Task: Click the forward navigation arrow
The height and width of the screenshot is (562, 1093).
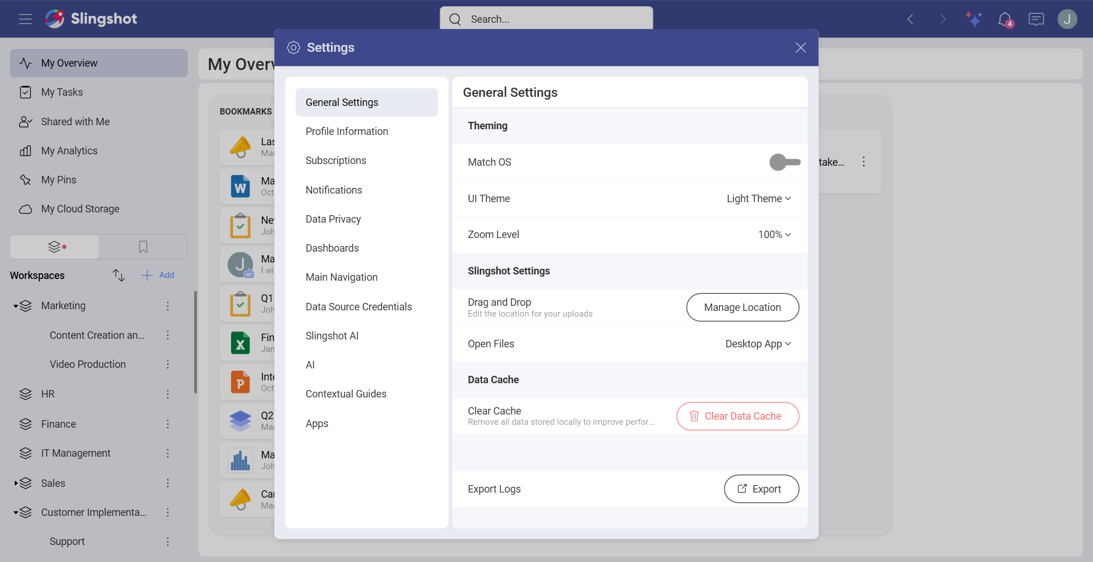Action: [943, 19]
